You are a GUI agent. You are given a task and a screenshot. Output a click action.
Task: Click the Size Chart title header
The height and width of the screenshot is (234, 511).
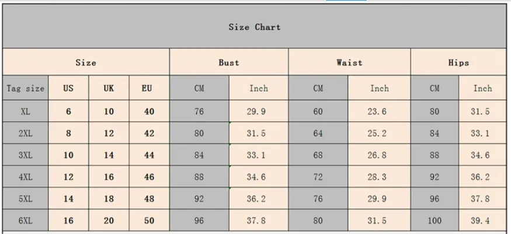pos(254,26)
